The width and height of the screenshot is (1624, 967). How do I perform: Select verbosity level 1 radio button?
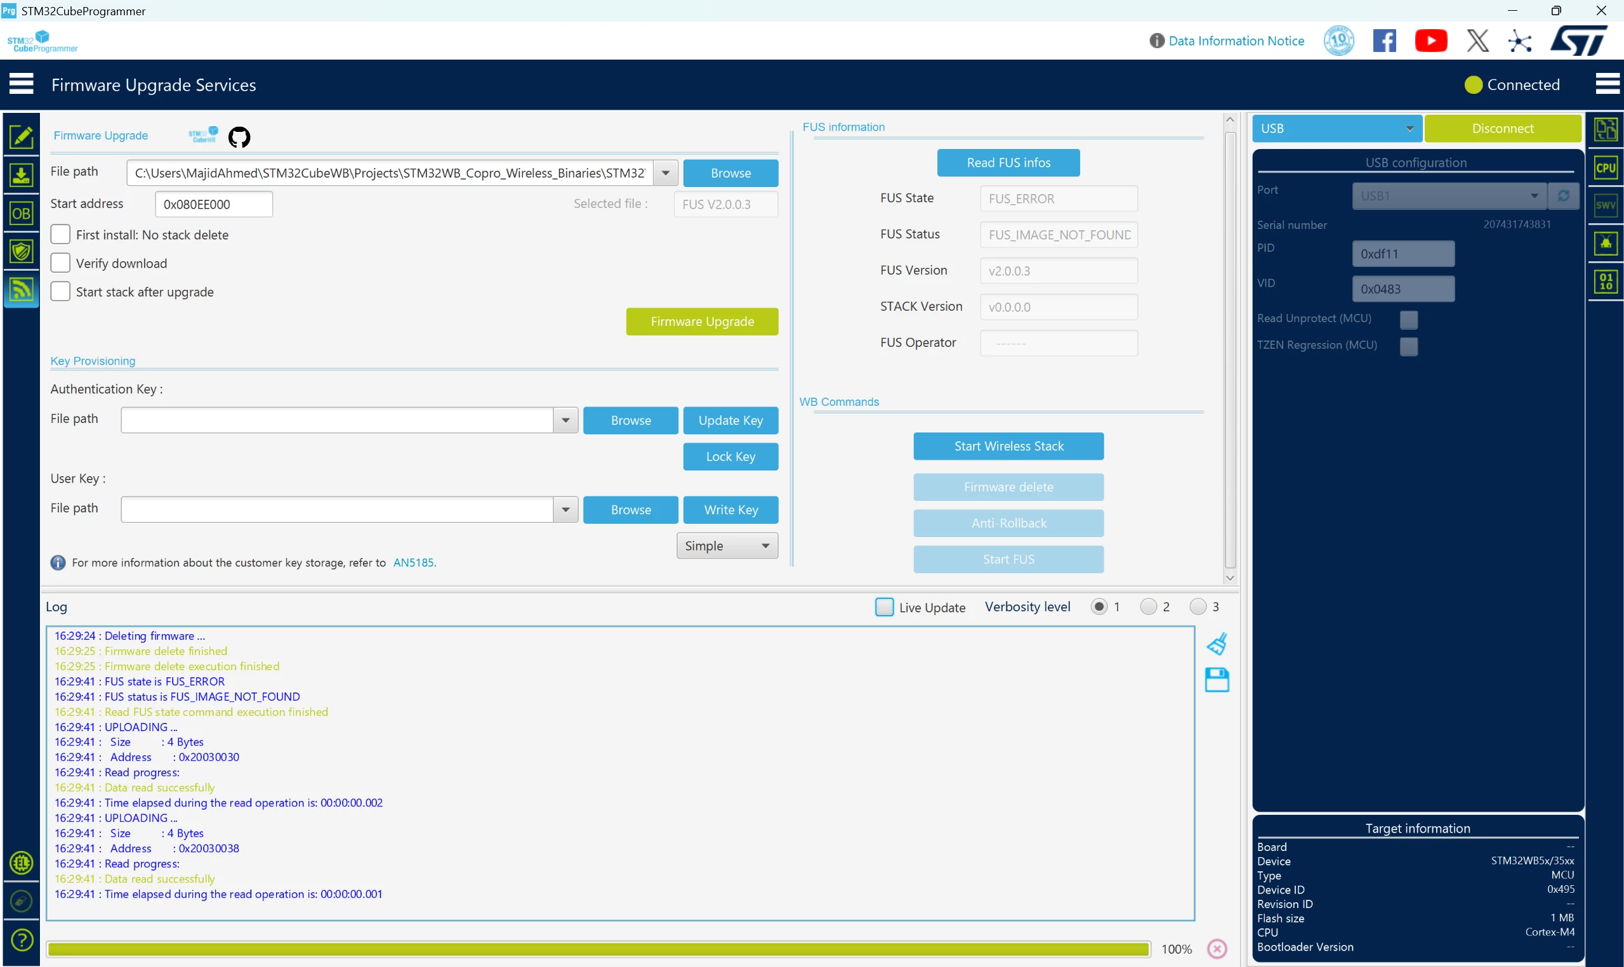click(x=1099, y=607)
